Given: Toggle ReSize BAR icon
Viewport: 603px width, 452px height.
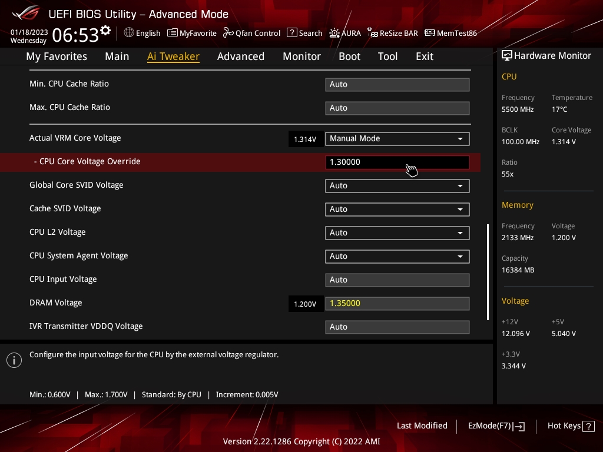Looking at the screenshot, I should 373,33.
